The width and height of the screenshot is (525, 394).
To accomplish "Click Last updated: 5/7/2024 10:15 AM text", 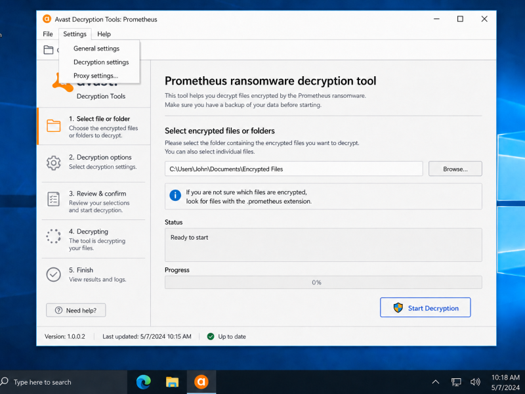I will [147, 336].
